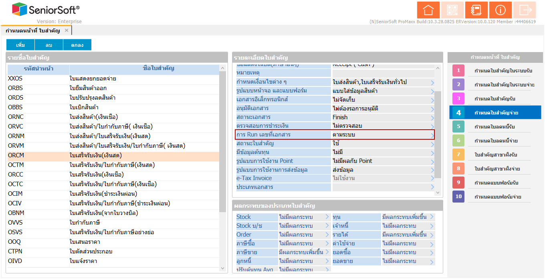Select the OCIM row ใบเสร็จรับเงิน(ชำระเงินผ่อน)

pos(113,194)
